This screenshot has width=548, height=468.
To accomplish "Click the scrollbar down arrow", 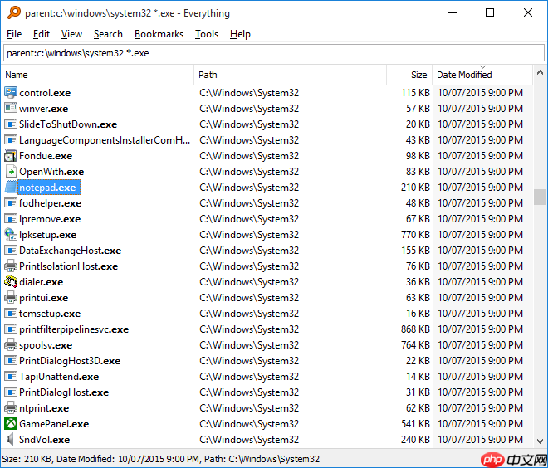I will click(x=540, y=441).
